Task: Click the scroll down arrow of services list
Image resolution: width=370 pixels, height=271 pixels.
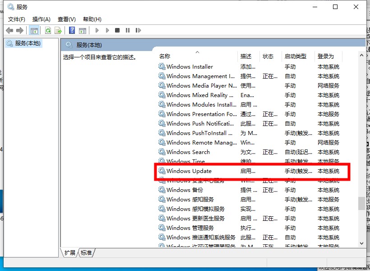Action: [361, 243]
